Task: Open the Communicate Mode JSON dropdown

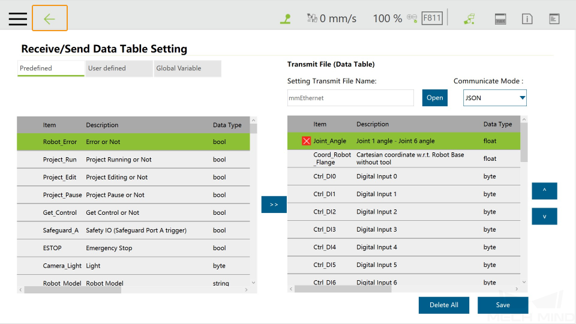Action: coord(495,98)
